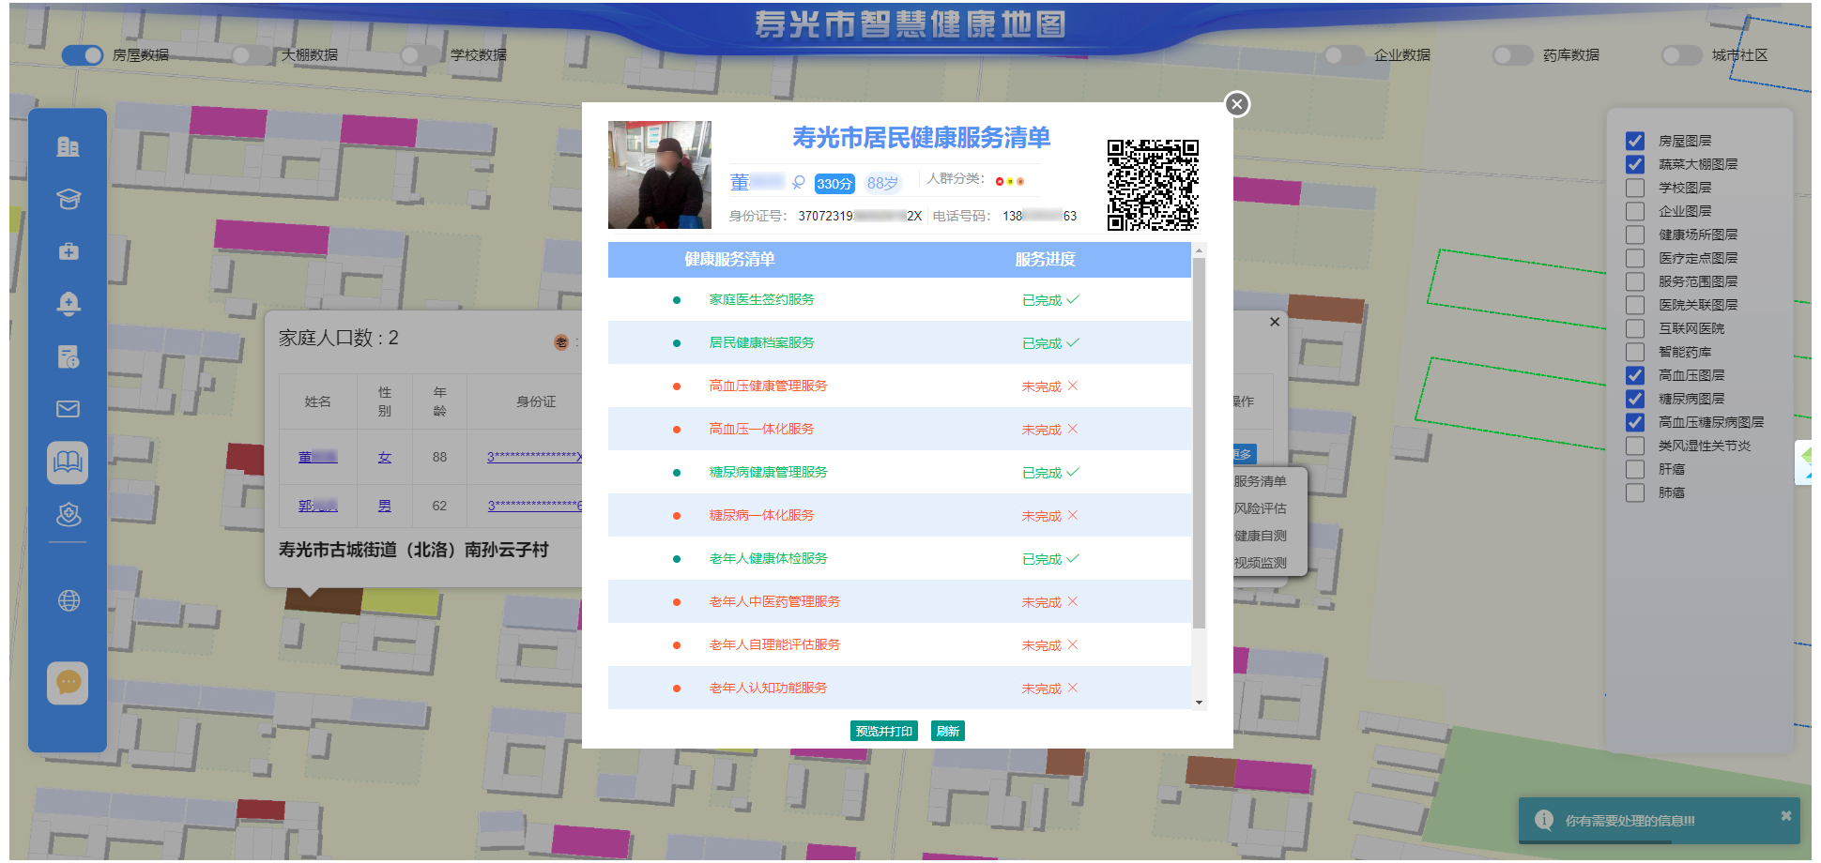Click the 预览并打印 button
Viewport: 1821px width, 863px height.
click(x=883, y=731)
